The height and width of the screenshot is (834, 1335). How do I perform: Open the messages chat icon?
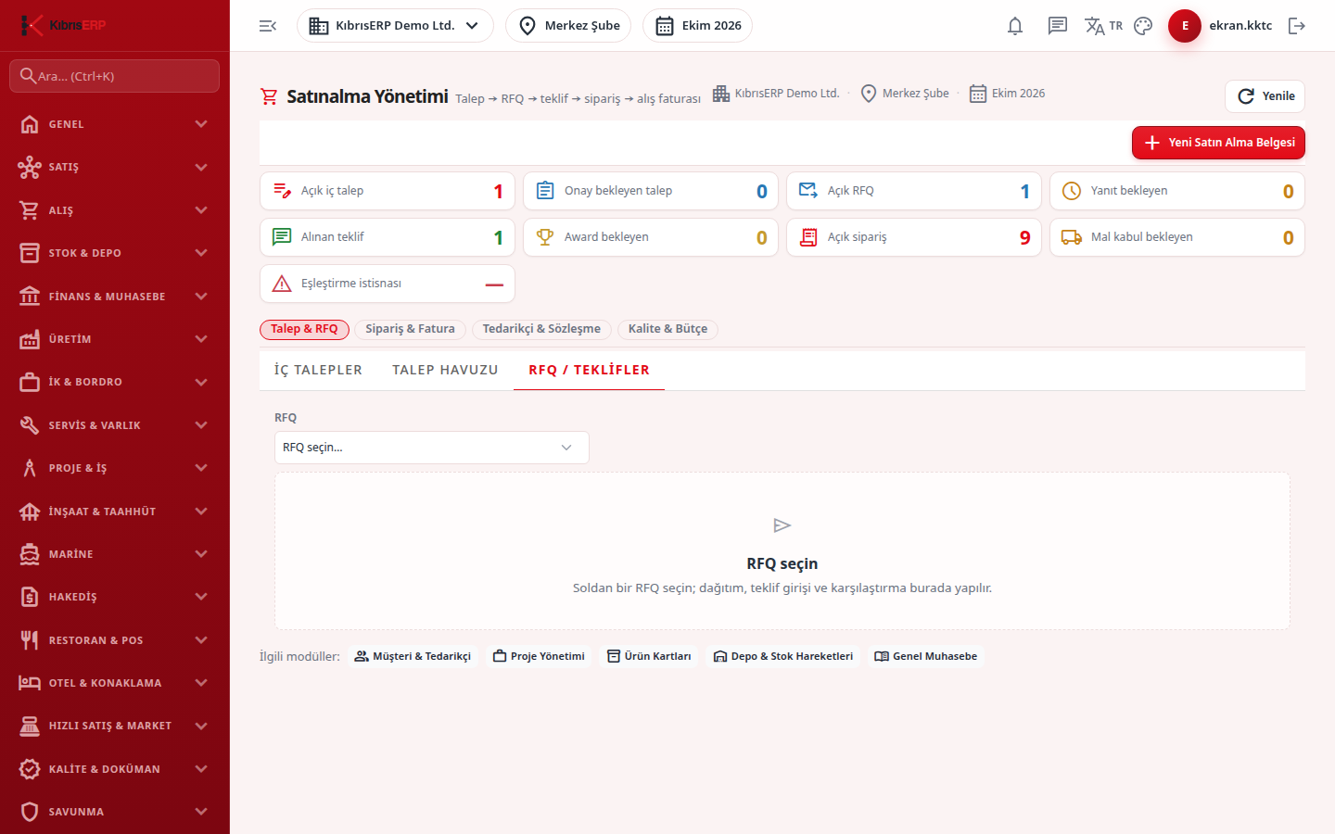tap(1058, 26)
